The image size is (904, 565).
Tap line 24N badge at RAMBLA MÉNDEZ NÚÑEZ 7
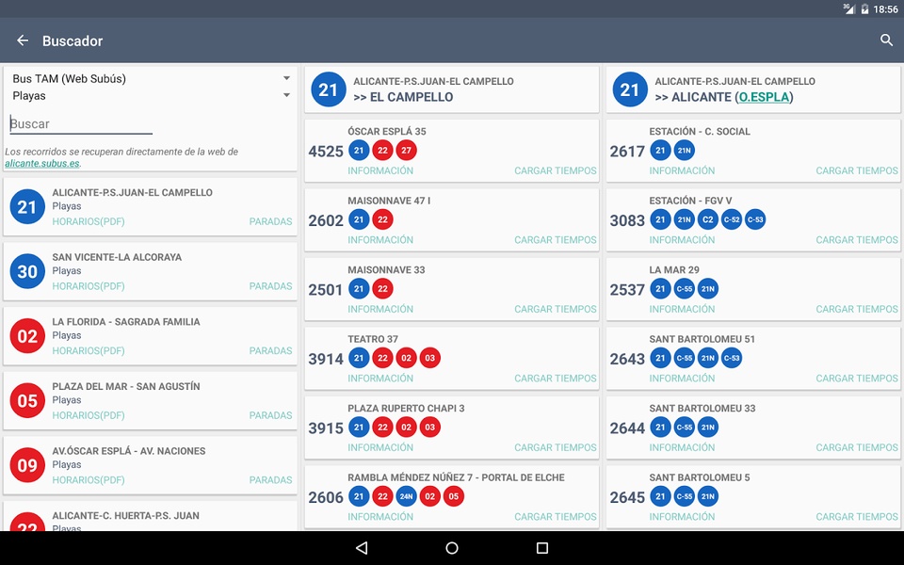(x=407, y=496)
